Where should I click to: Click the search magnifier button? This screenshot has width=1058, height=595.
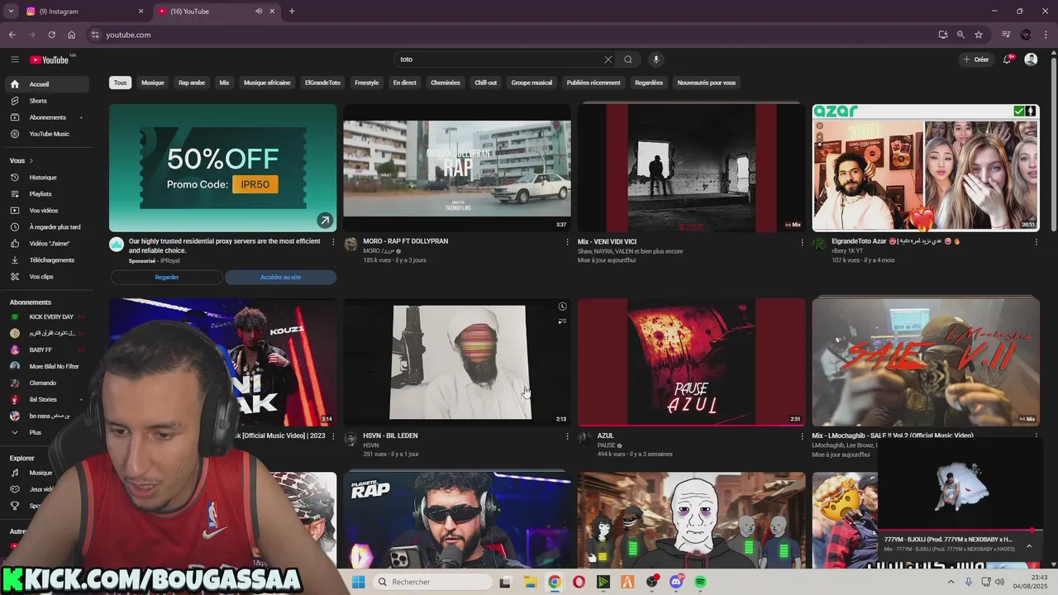click(x=628, y=59)
